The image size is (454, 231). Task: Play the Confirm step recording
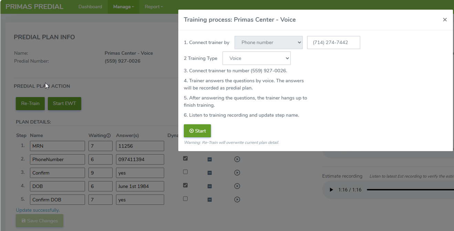[237, 172]
